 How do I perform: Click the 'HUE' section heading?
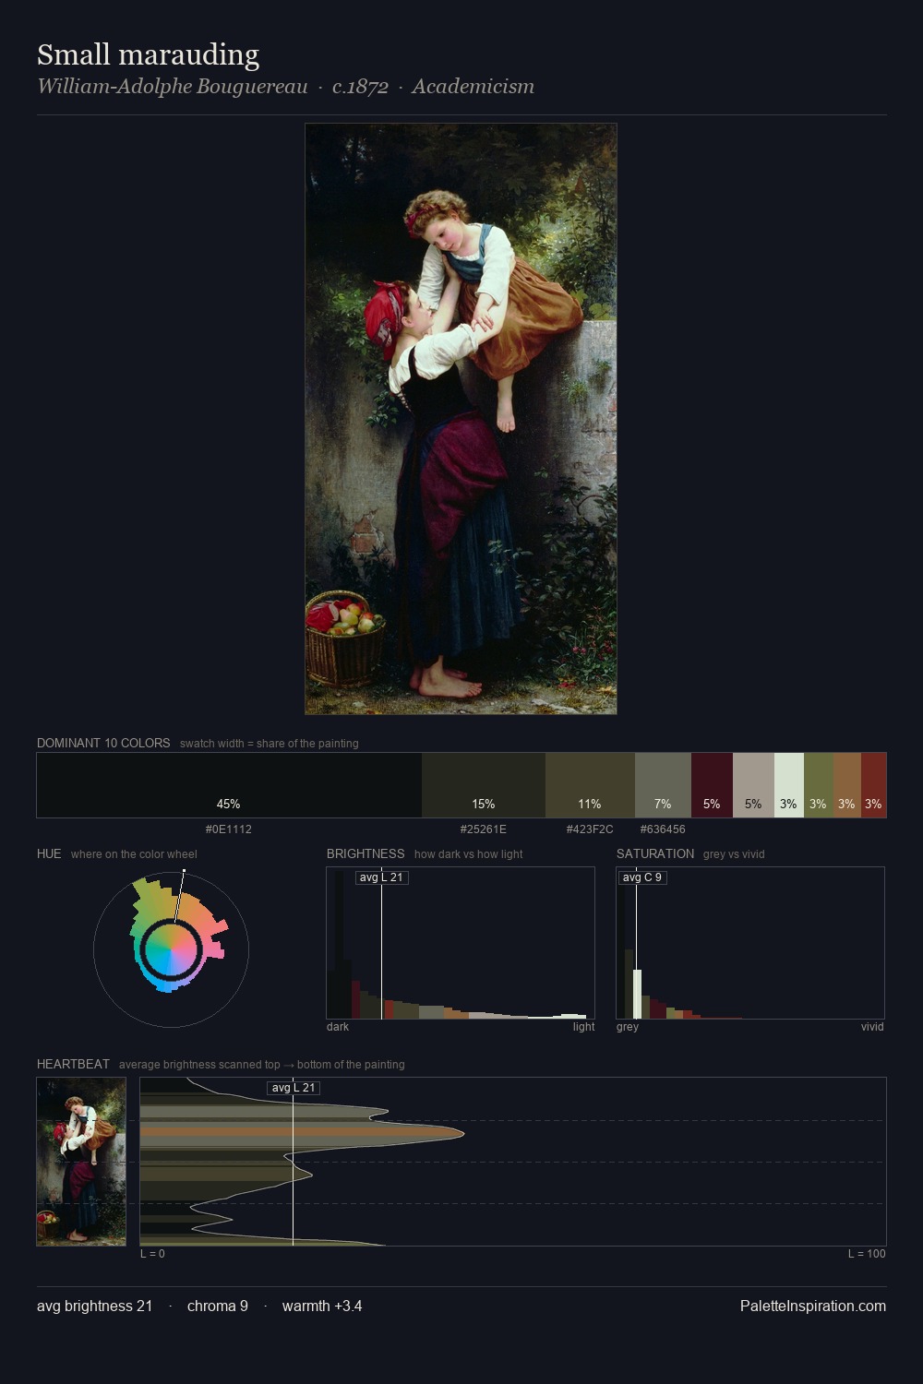coord(49,853)
